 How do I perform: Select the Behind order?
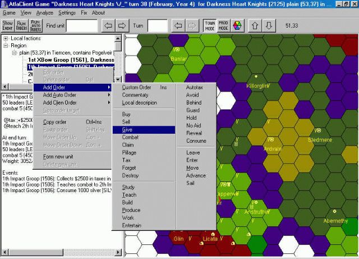click(196, 103)
